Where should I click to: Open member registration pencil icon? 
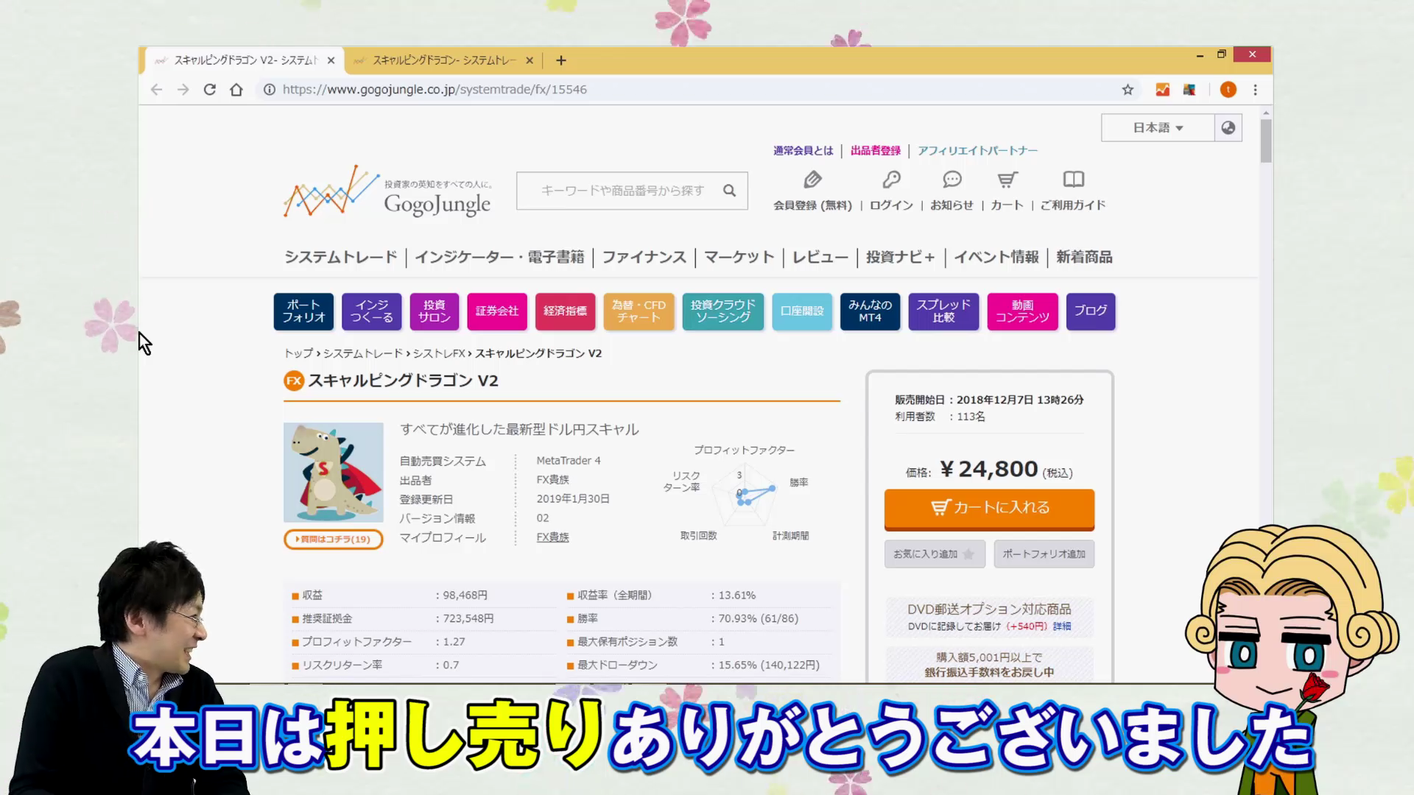[812, 180]
